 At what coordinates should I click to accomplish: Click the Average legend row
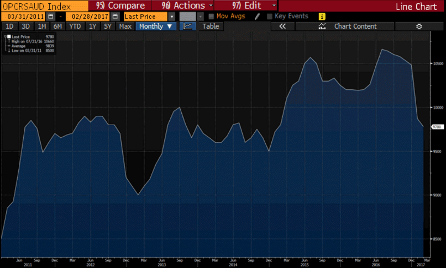(31, 46)
